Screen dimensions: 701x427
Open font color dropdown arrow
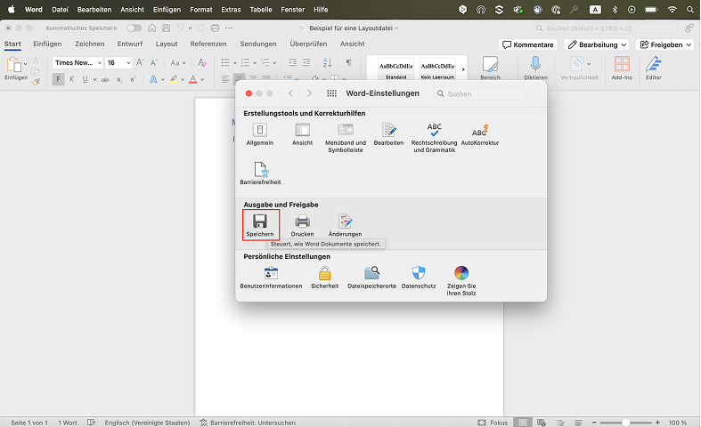202,79
